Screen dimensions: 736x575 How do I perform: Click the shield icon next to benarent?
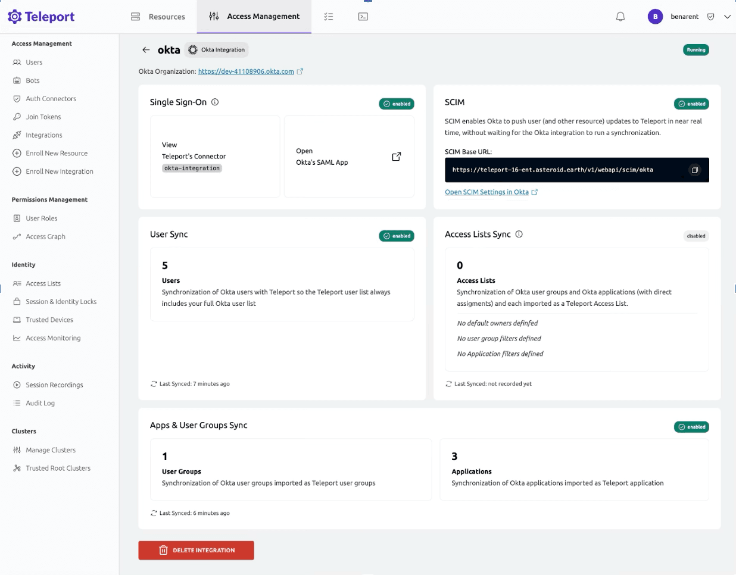pos(710,17)
